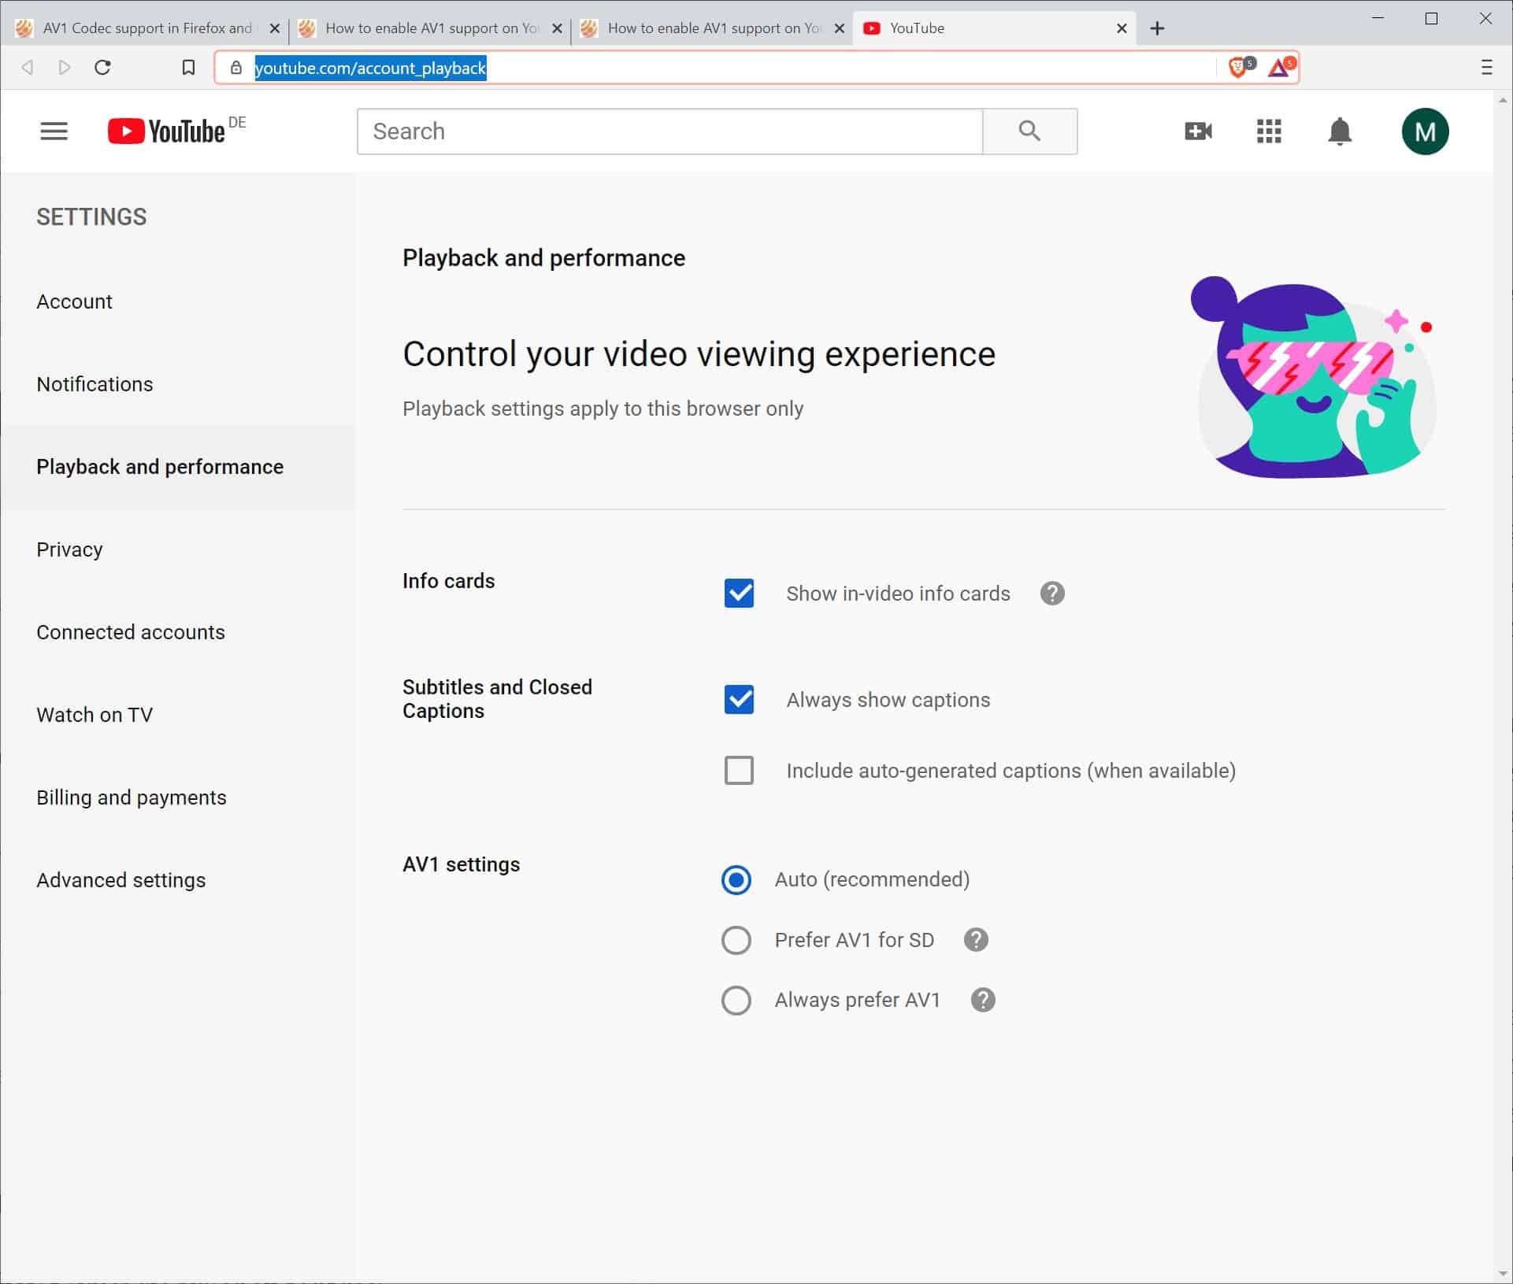Screen dimensions: 1513x1284
Task: Click into the YouTube search field
Action: (669, 131)
